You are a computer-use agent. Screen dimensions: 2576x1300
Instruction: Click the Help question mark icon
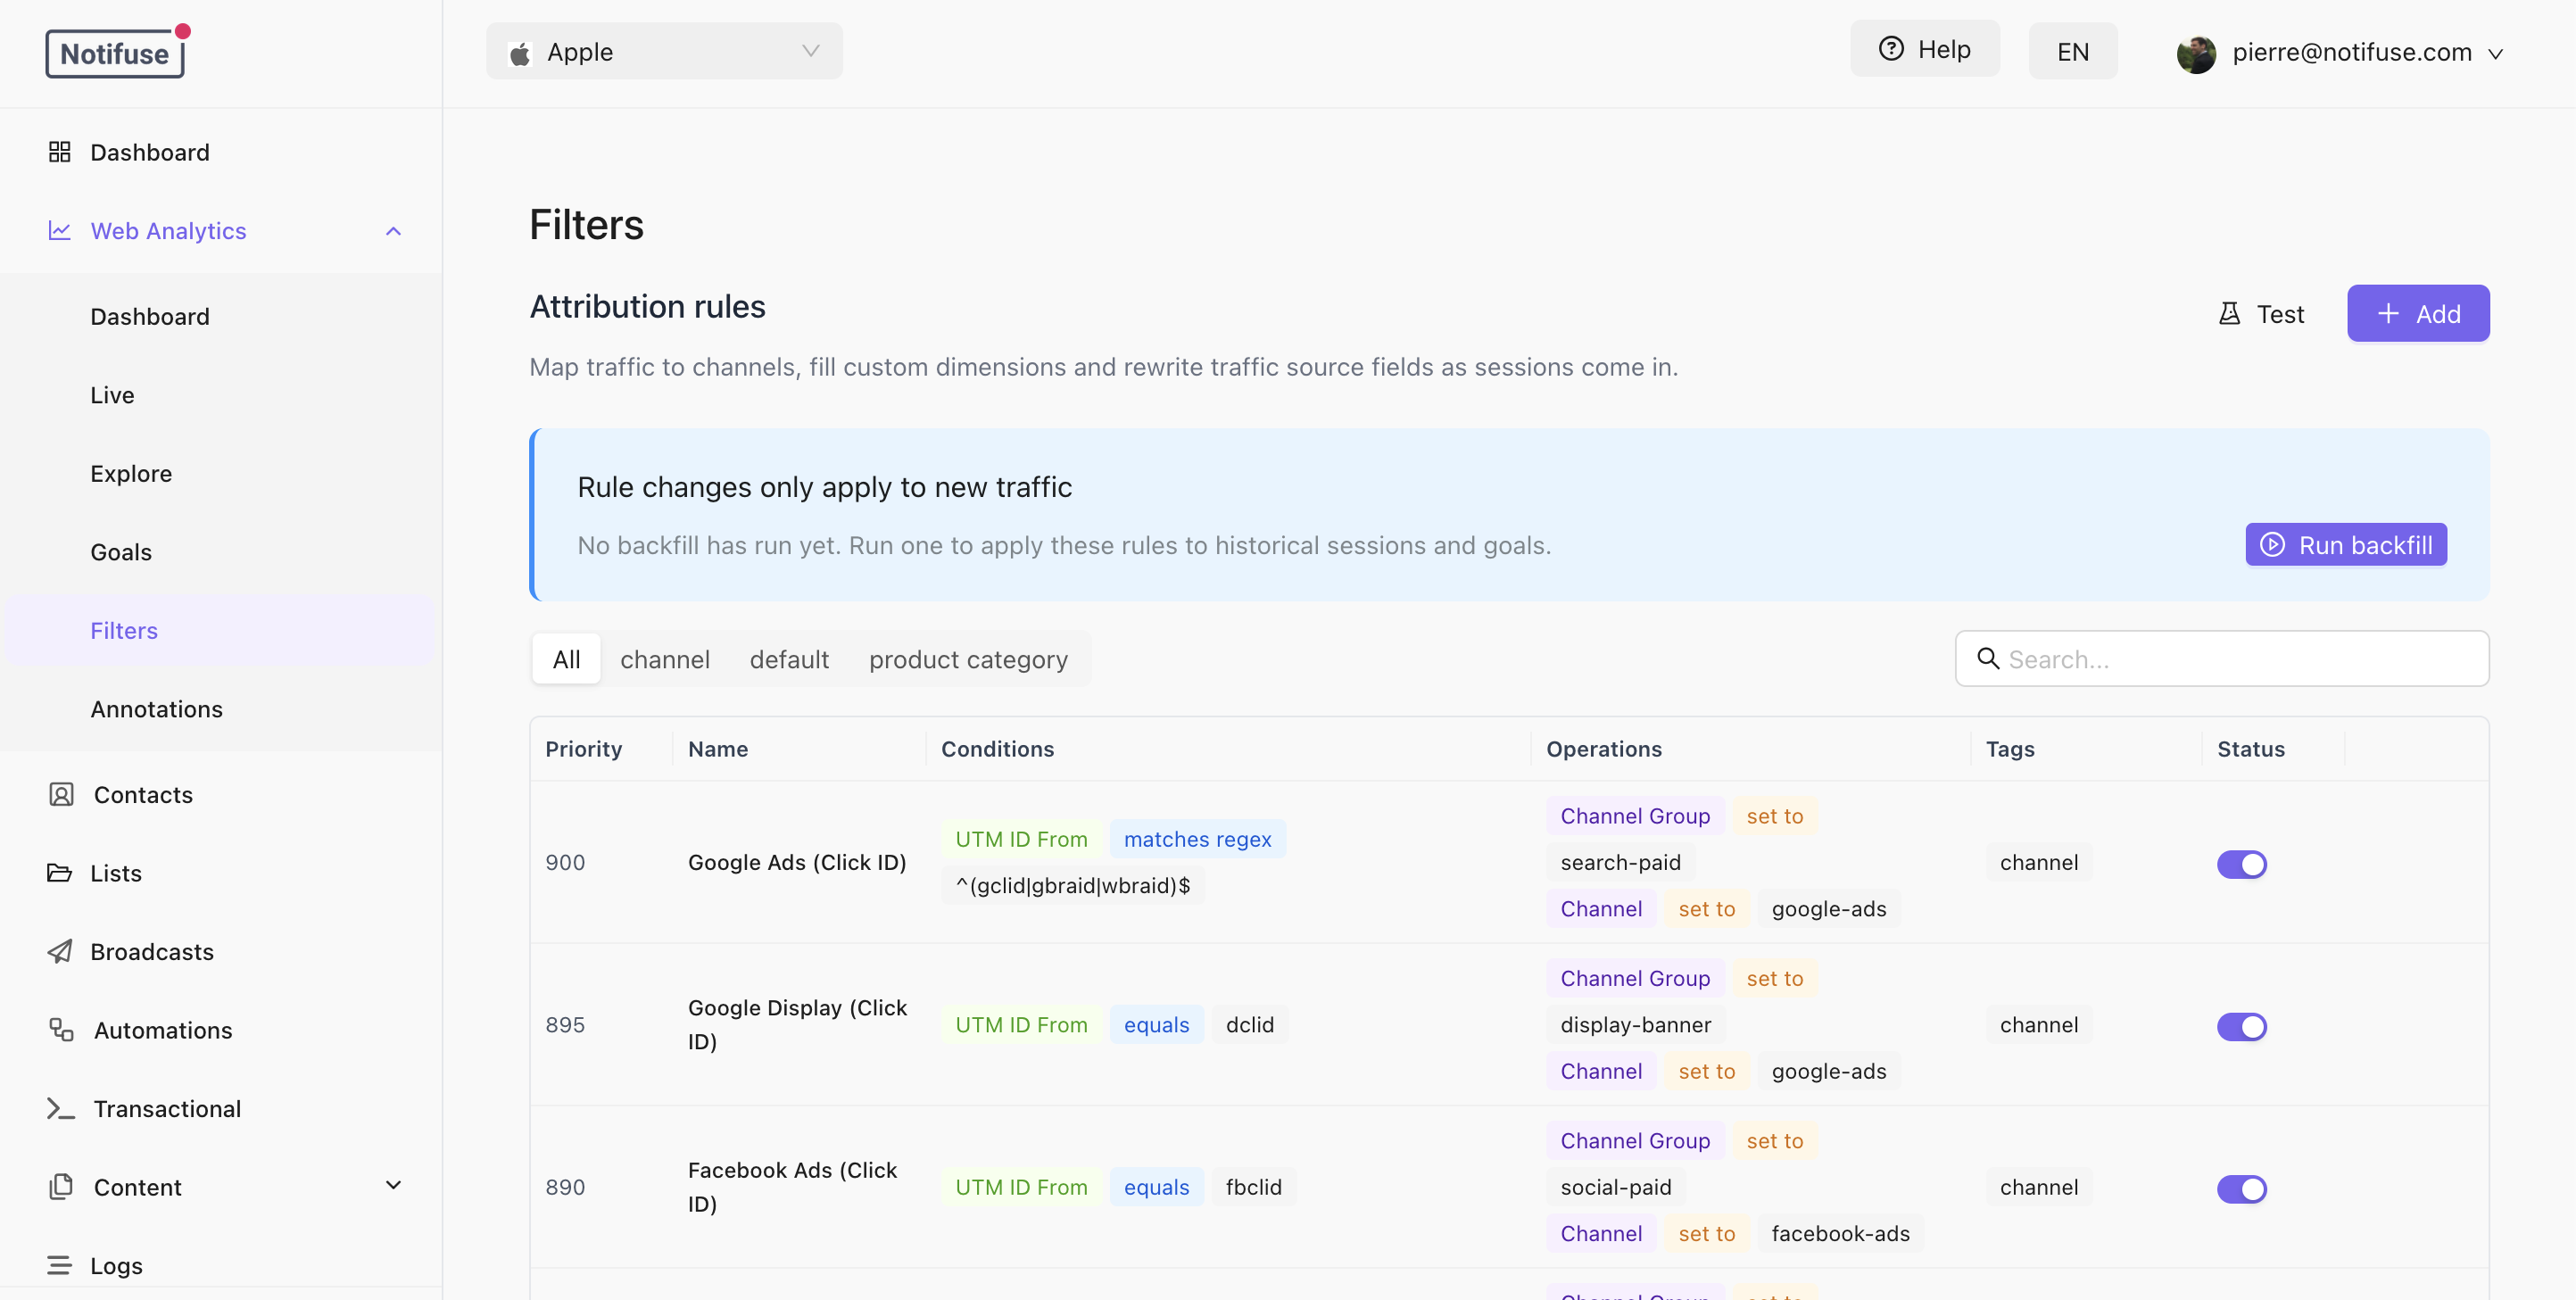click(x=1891, y=48)
